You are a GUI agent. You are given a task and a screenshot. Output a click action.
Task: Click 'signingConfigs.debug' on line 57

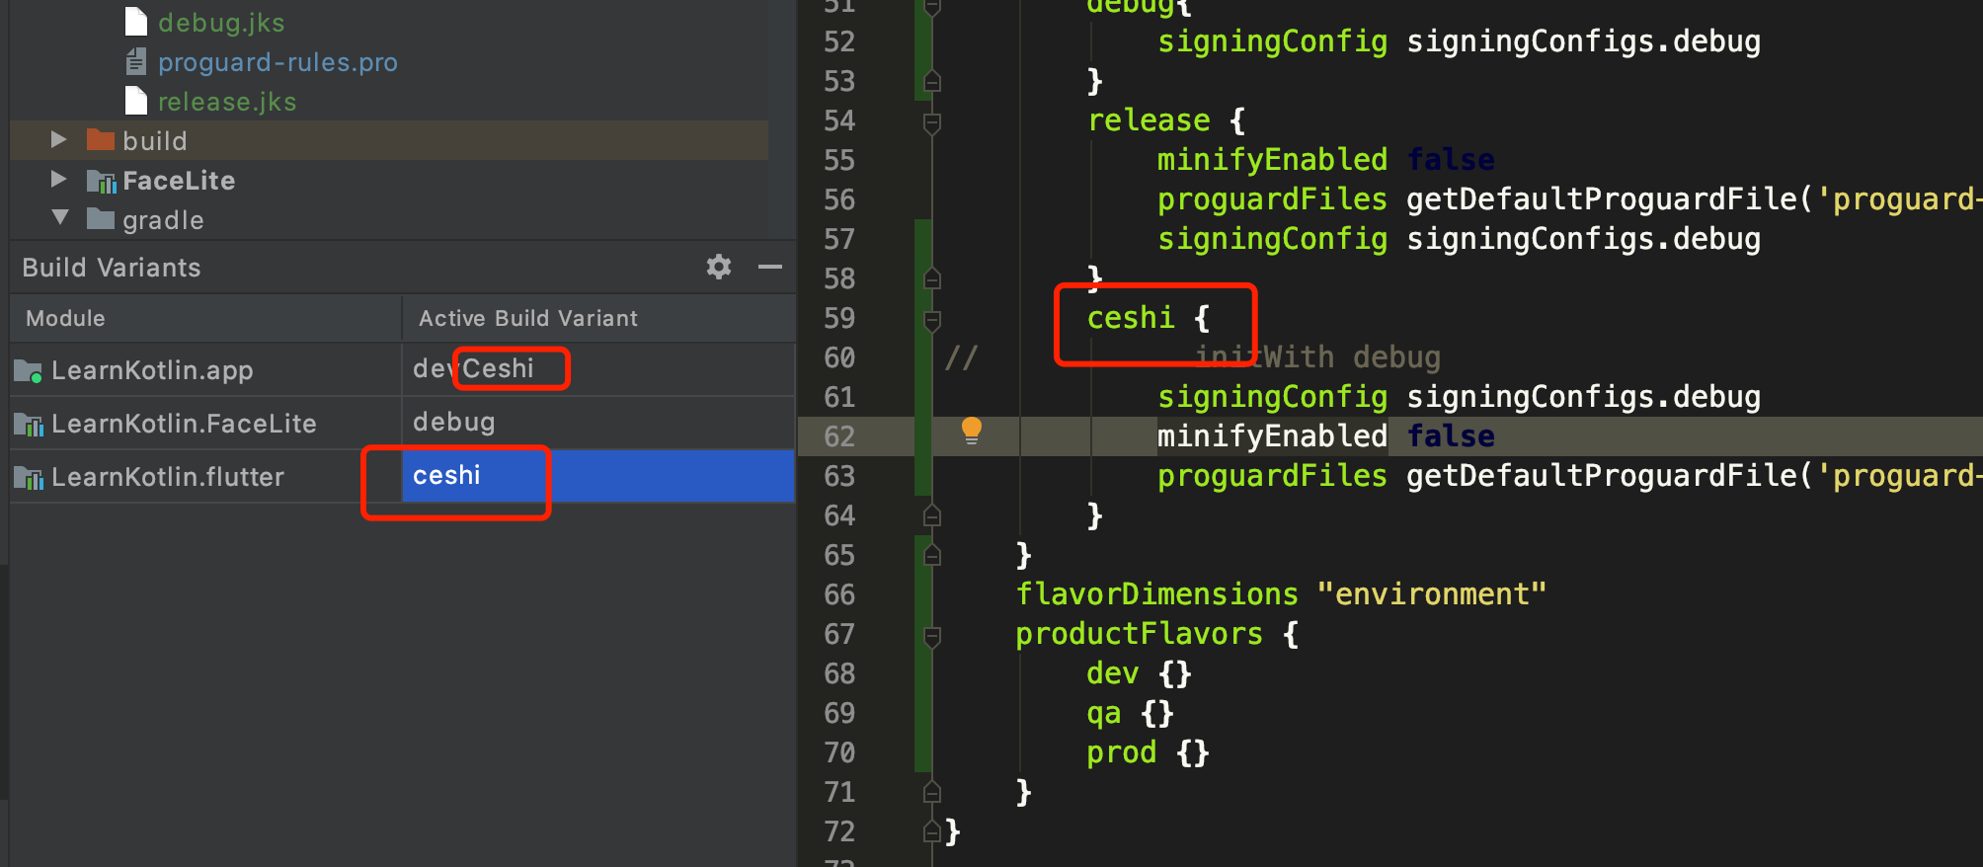(x=1583, y=239)
